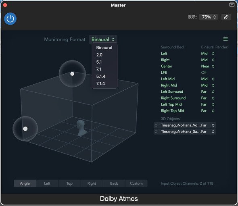238x206 pixels.
Task: Change Left Surround render Far setting
Action: tap(208, 92)
